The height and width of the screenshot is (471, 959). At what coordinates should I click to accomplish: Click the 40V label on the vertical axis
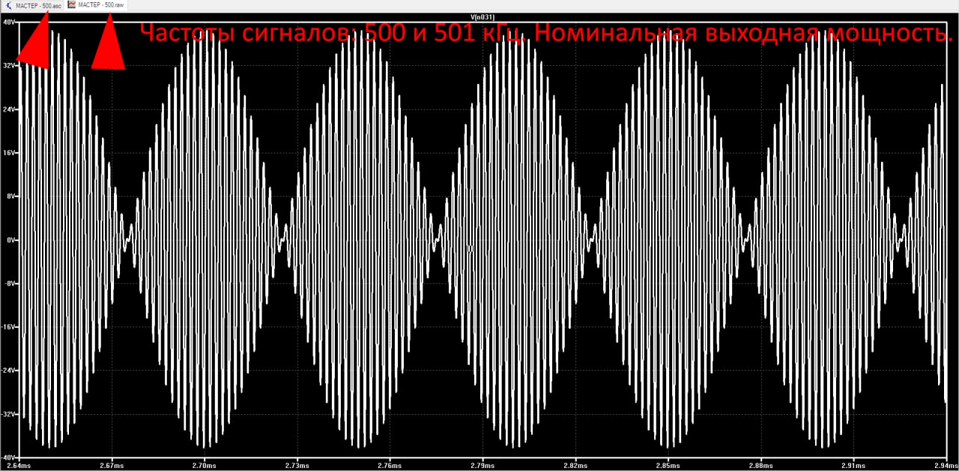9,22
